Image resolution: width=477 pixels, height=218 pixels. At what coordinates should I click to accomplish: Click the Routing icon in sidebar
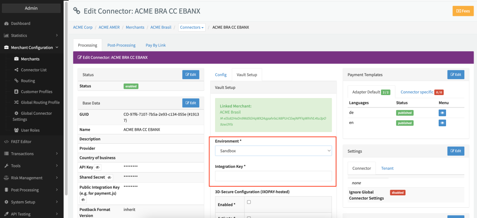pos(16,81)
